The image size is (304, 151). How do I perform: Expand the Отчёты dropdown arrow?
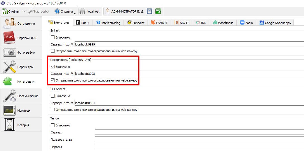tap(25, 11)
